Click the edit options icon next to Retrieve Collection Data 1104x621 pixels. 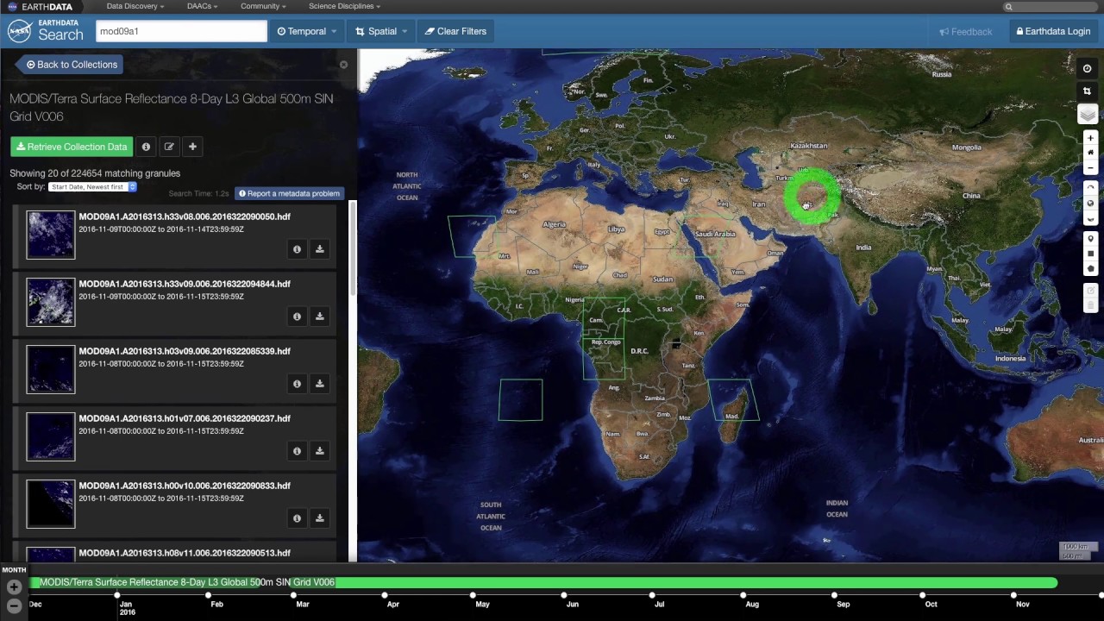point(169,147)
